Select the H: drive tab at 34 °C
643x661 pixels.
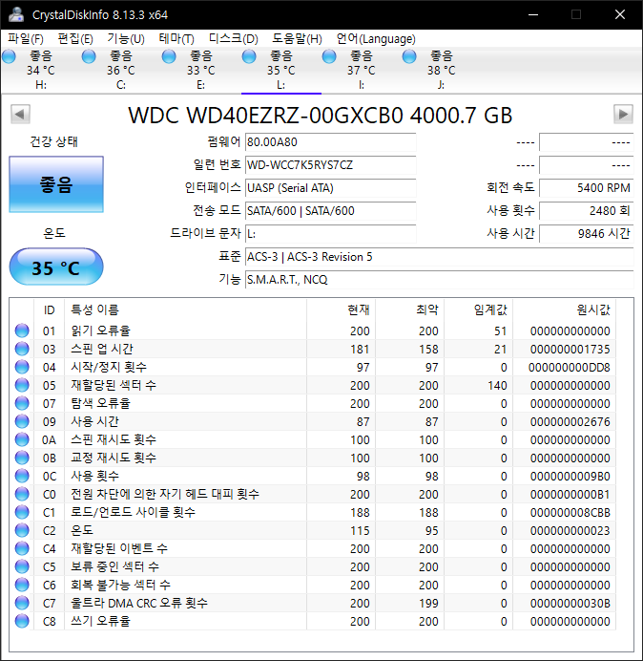coord(41,70)
